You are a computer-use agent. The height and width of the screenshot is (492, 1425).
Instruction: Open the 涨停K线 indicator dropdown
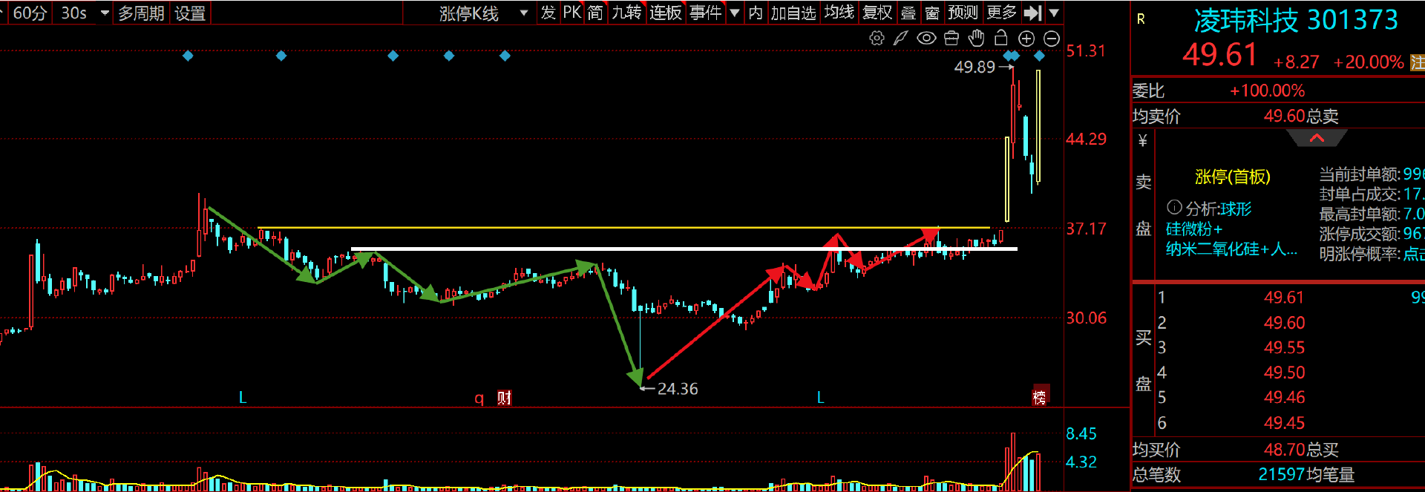[523, 13]
